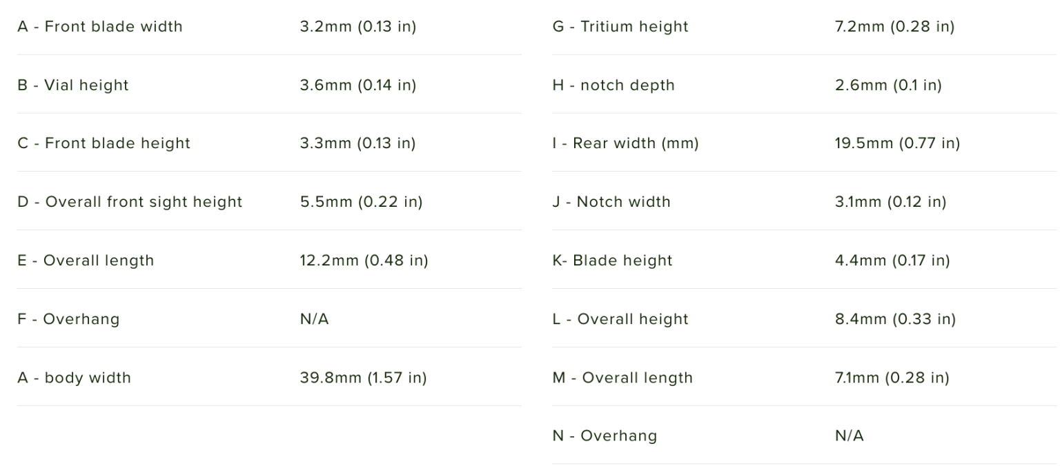Click the 'J - Notch width' label
The image size is (1060, 466).
pos(611,202)
